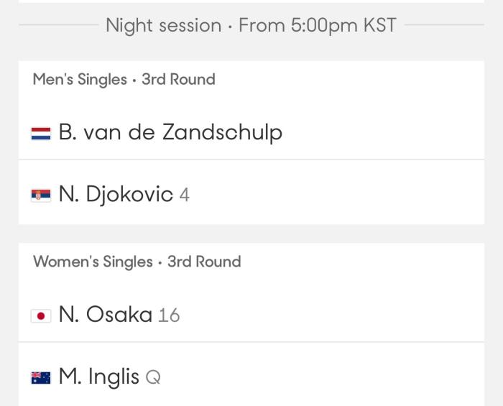Select player name M. Inglis
503x406 pixels.
point(99,377)
